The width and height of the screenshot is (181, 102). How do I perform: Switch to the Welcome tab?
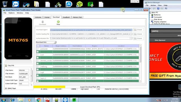point(38,17)
